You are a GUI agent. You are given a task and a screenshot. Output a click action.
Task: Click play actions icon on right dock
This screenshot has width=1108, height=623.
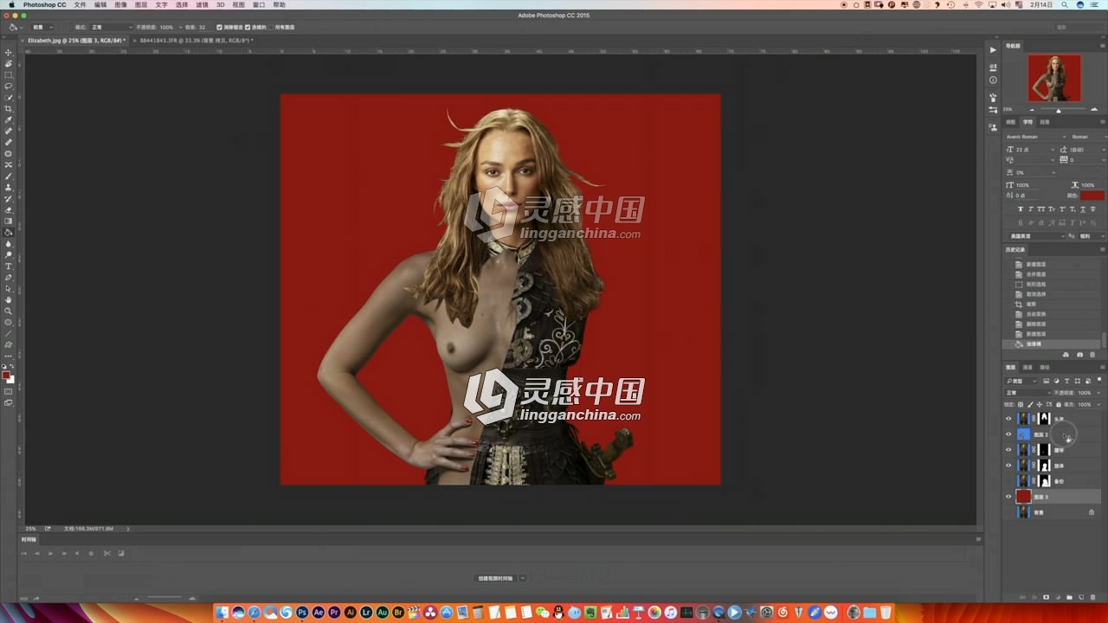[993, 49]
